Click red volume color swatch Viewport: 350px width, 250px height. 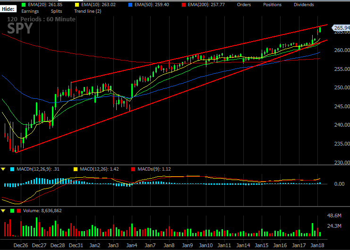pos(19,211)
